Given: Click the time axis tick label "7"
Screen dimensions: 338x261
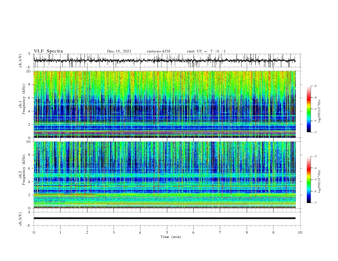Looking at the screenshot, I should pyautogui.click(x=220, y=232).
